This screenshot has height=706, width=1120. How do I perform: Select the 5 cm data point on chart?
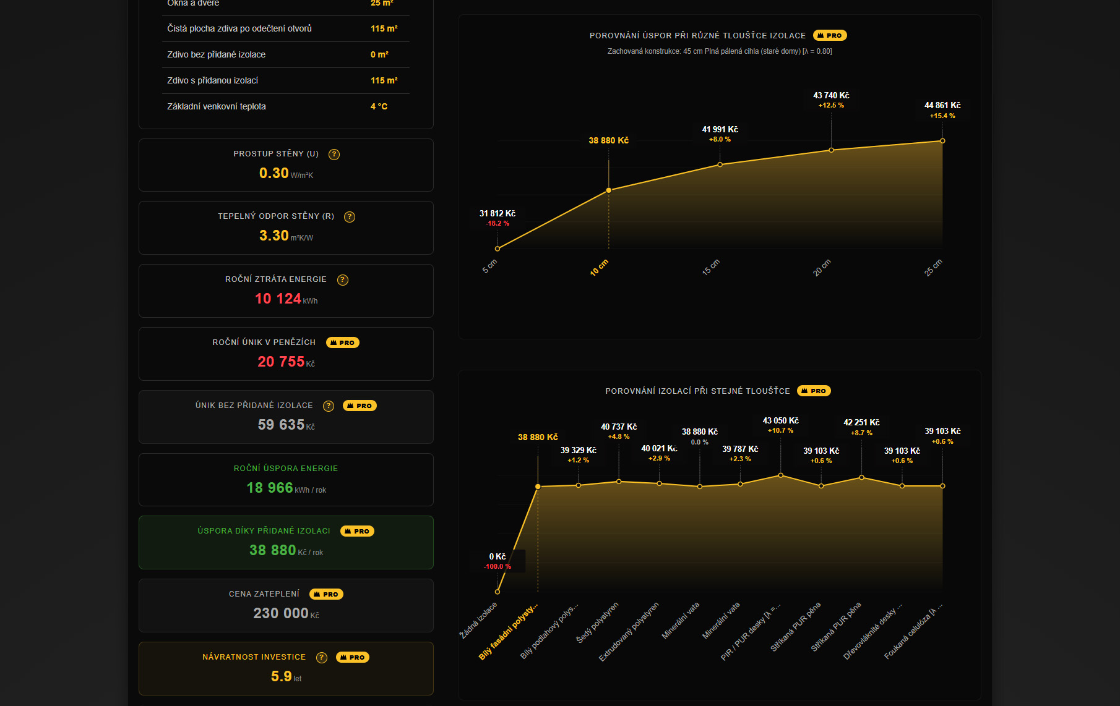[x=498, y=249]
